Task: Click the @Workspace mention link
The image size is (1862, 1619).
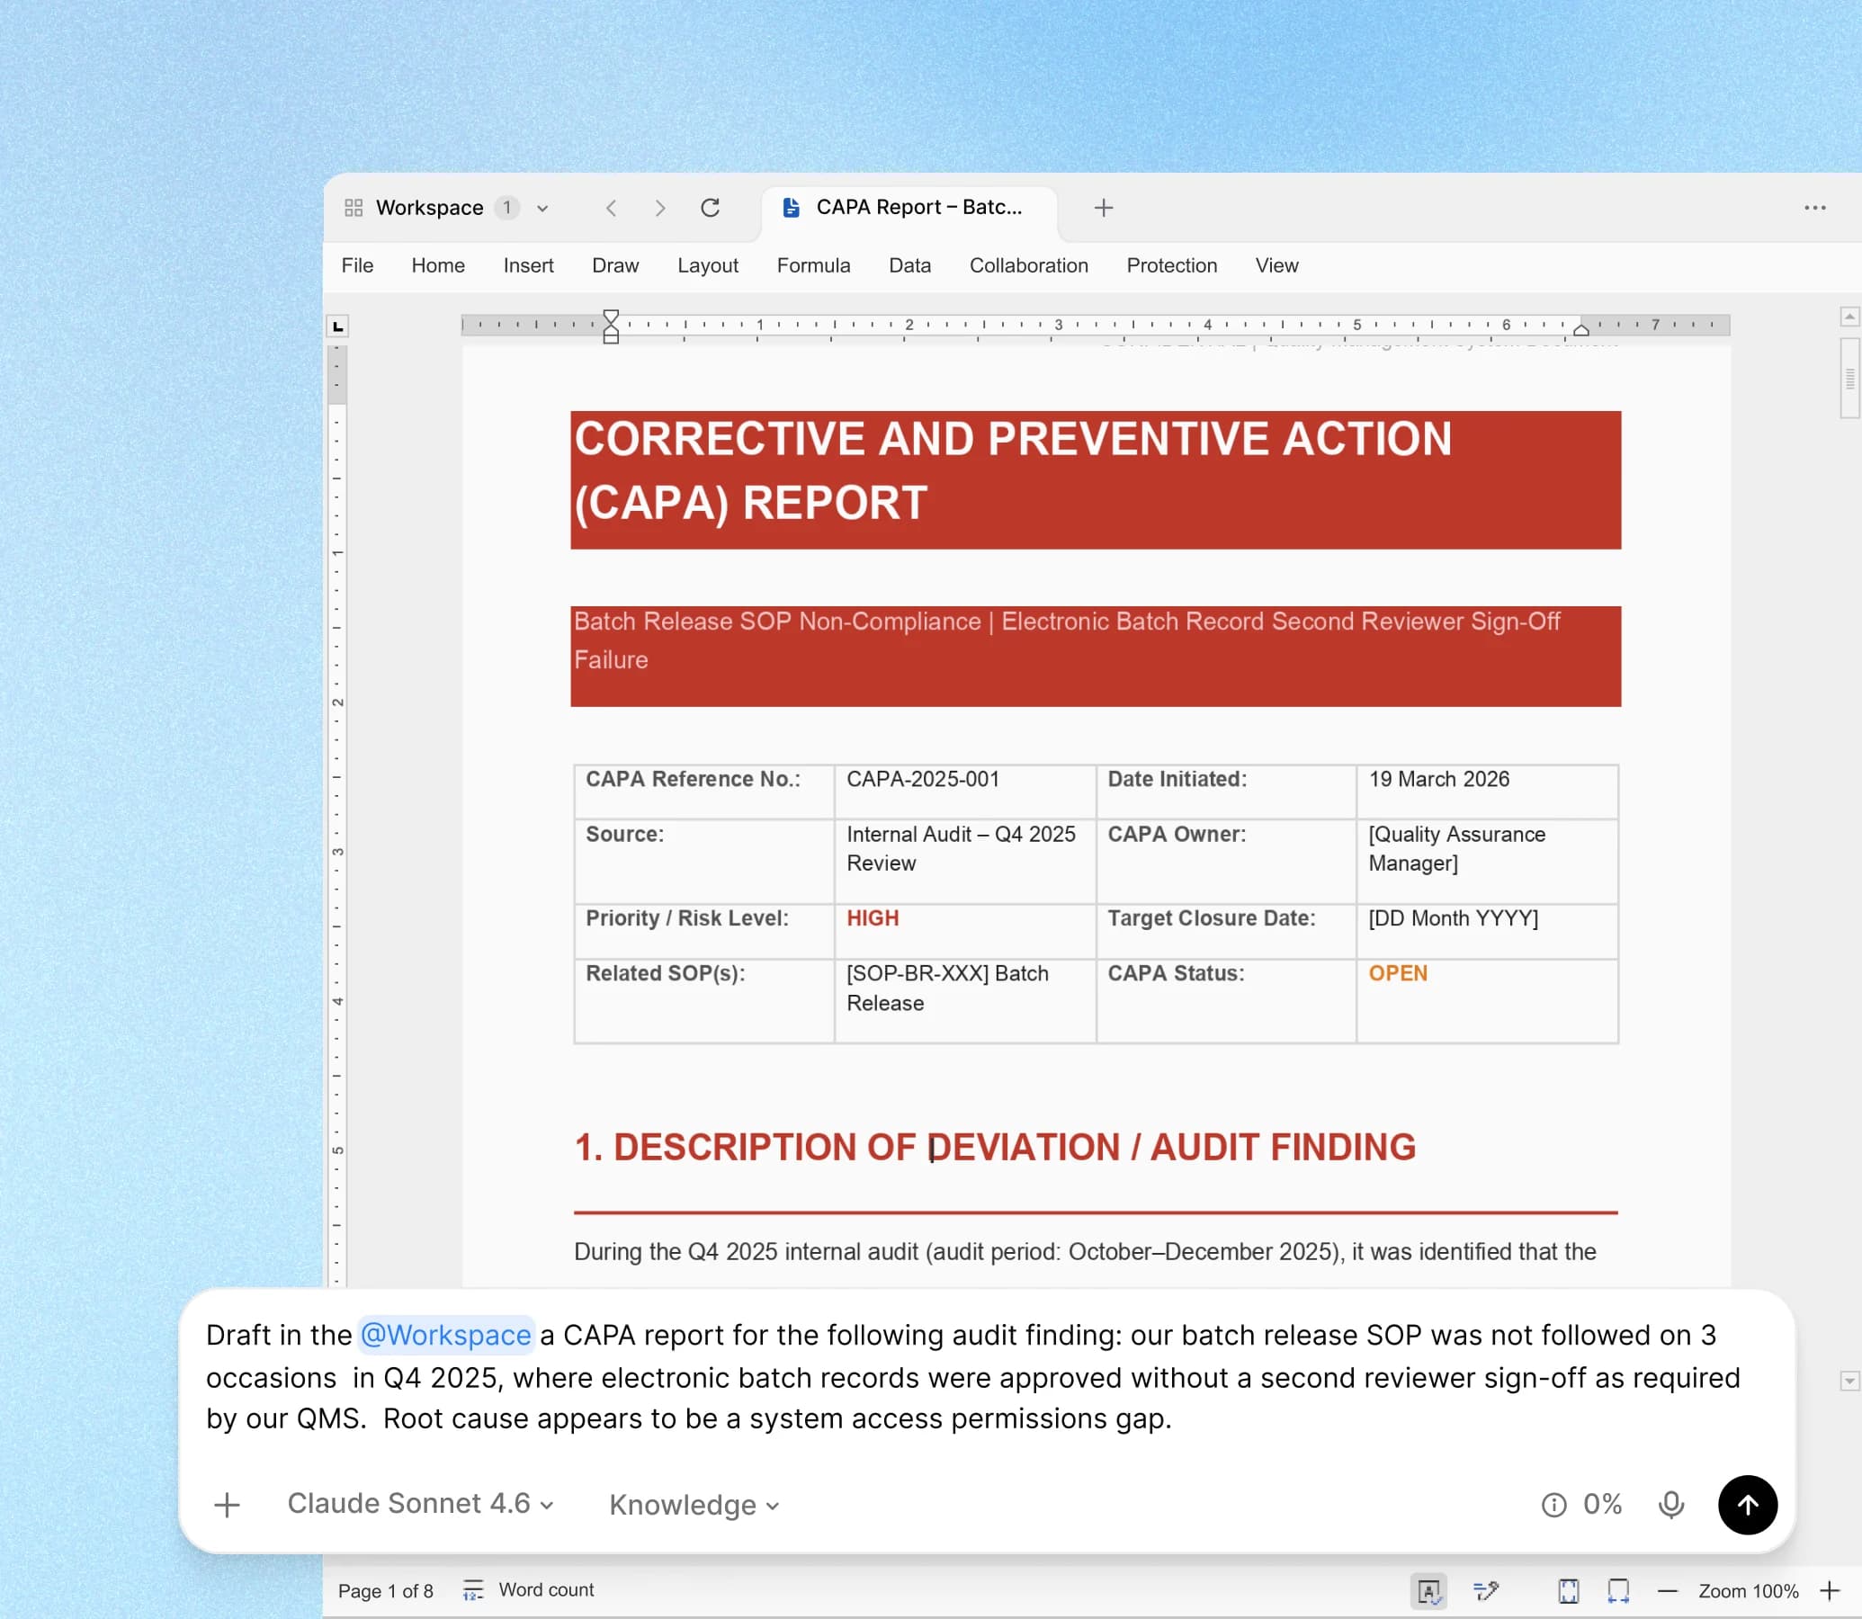Action: [x=446, y=1335]
